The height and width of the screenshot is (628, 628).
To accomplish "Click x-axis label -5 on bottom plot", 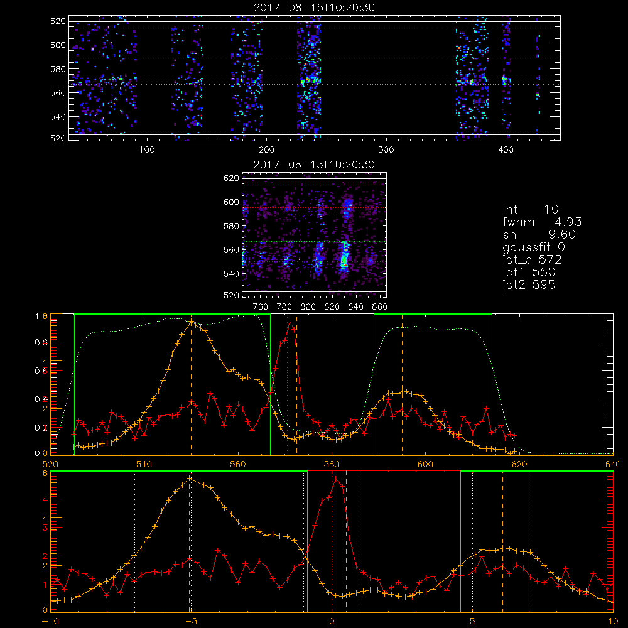I will point(191,621).
